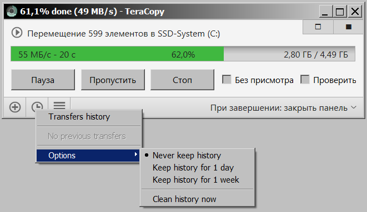Open the transfer history clock icon
This screenshot has height=212, width=367.
pos(37,106)
